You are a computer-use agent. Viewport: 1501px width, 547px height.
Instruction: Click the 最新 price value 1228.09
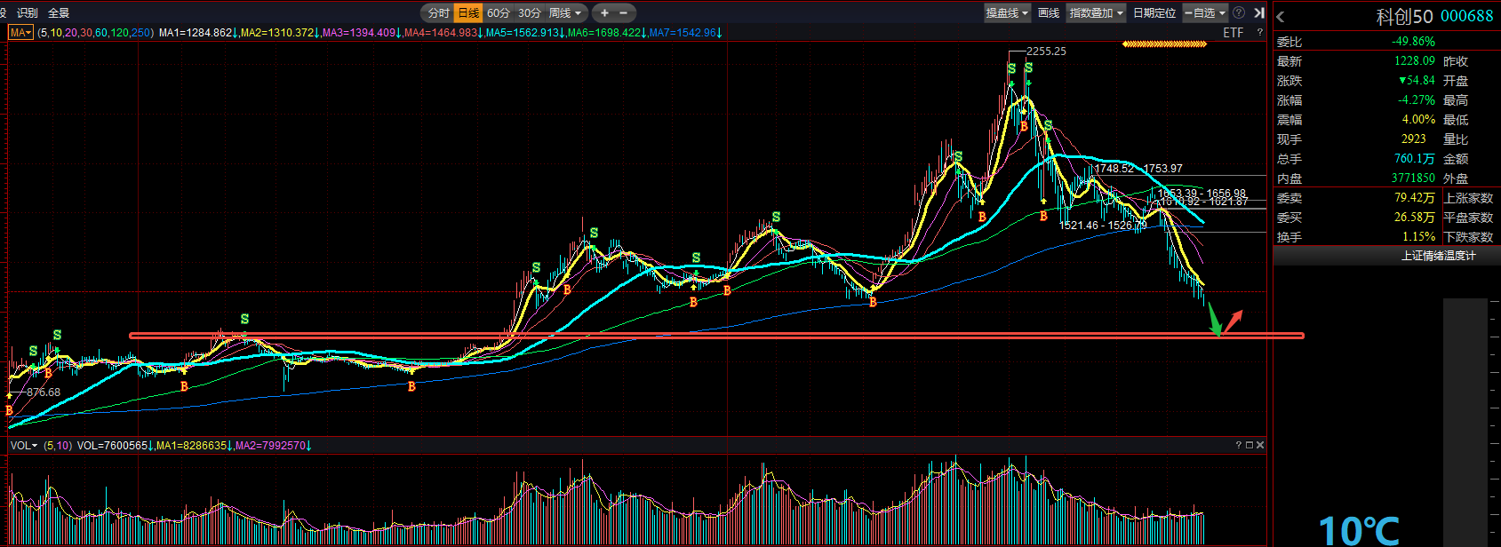click(x=1414, y=60)
